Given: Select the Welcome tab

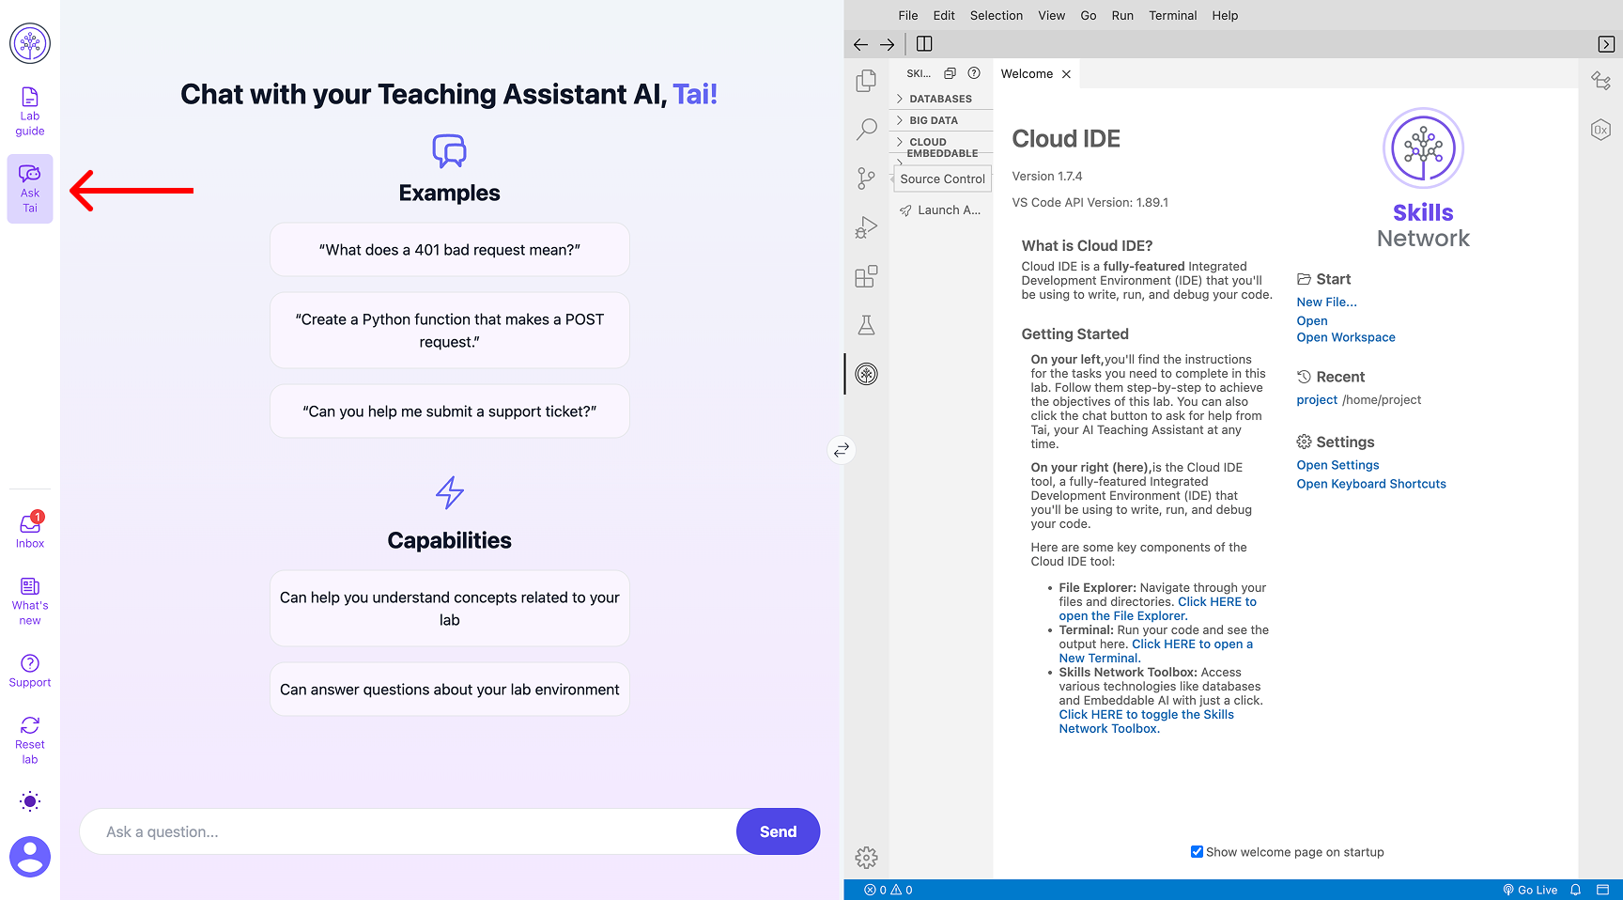Looking at the screenshot, I should pos(1027,74).
